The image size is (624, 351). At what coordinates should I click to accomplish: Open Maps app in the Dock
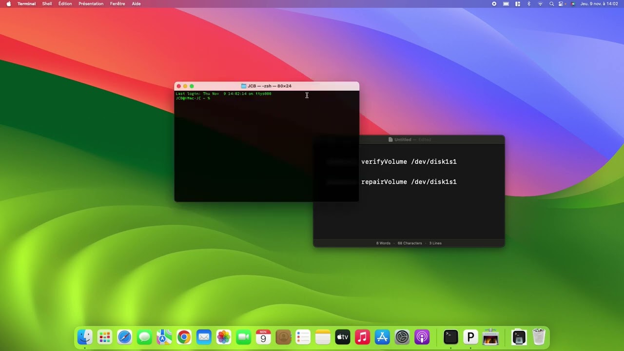click(164, 337)
